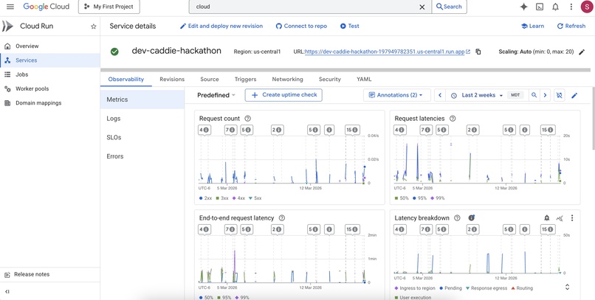Switch the MDT timezone chip

tap(515, 96)
